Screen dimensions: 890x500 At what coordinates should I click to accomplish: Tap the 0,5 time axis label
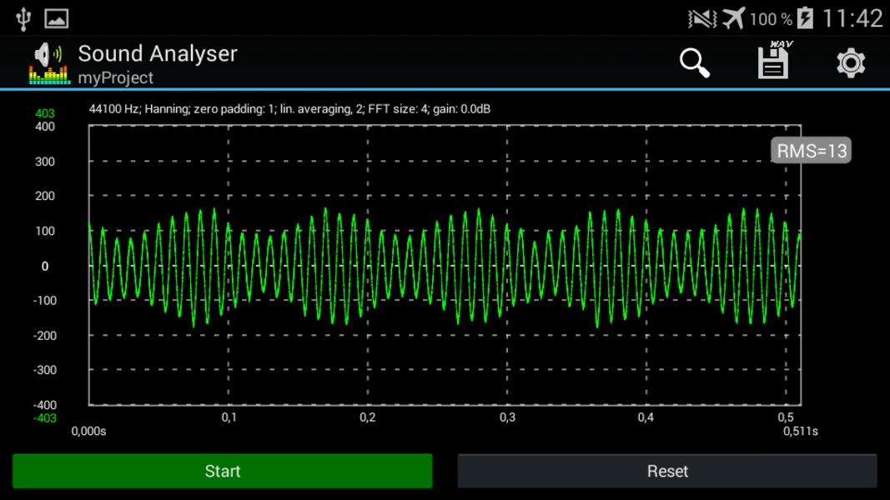click(786, 417)
